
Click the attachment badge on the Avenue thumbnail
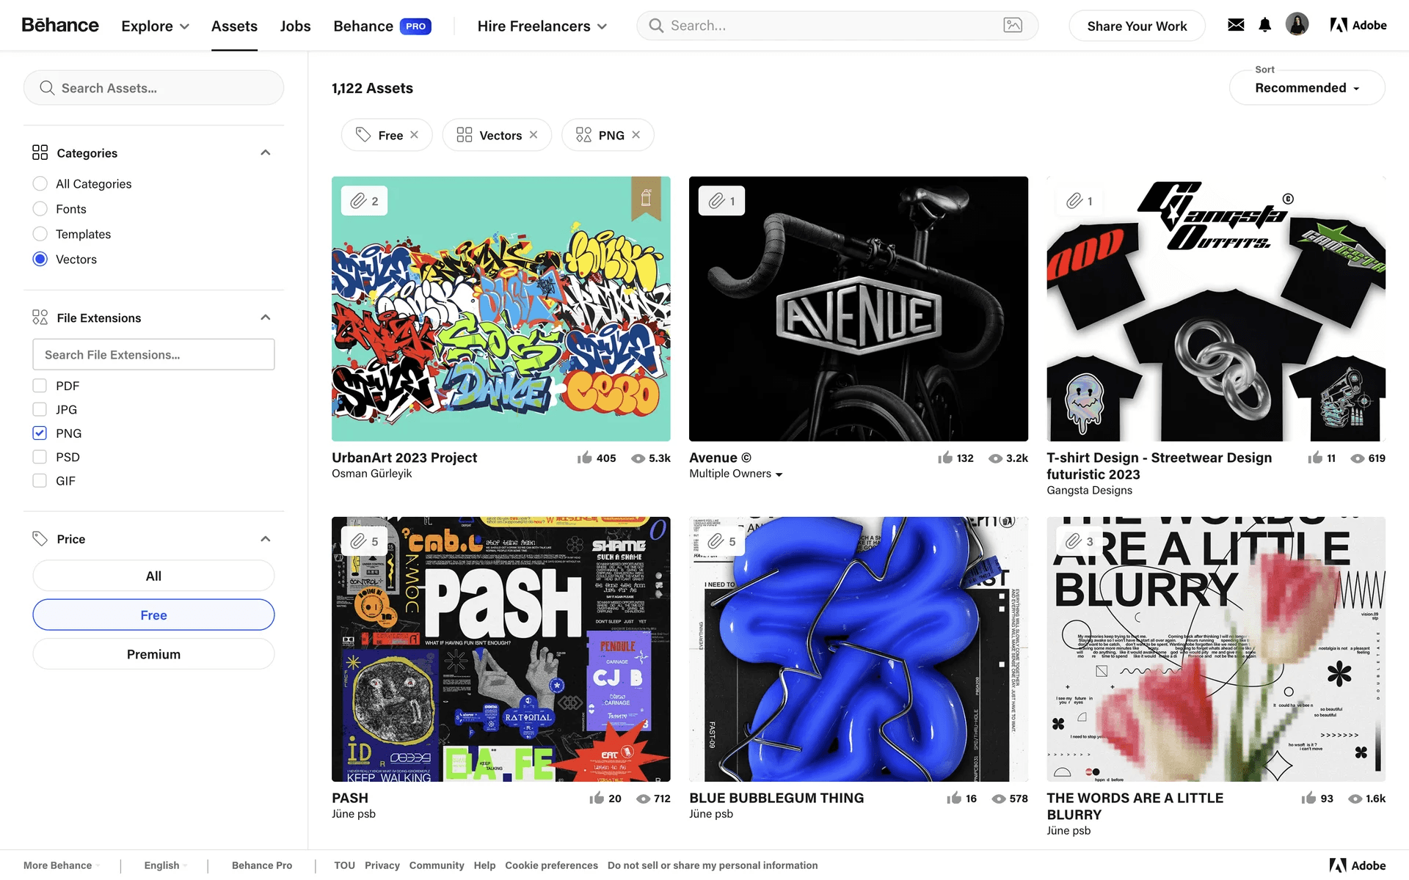coord(721,201)
